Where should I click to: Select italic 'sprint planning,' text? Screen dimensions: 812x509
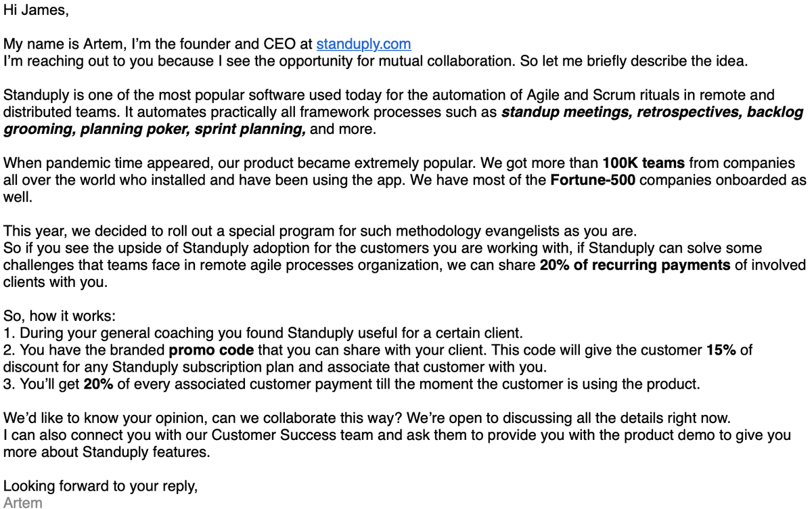click(250, 129)
